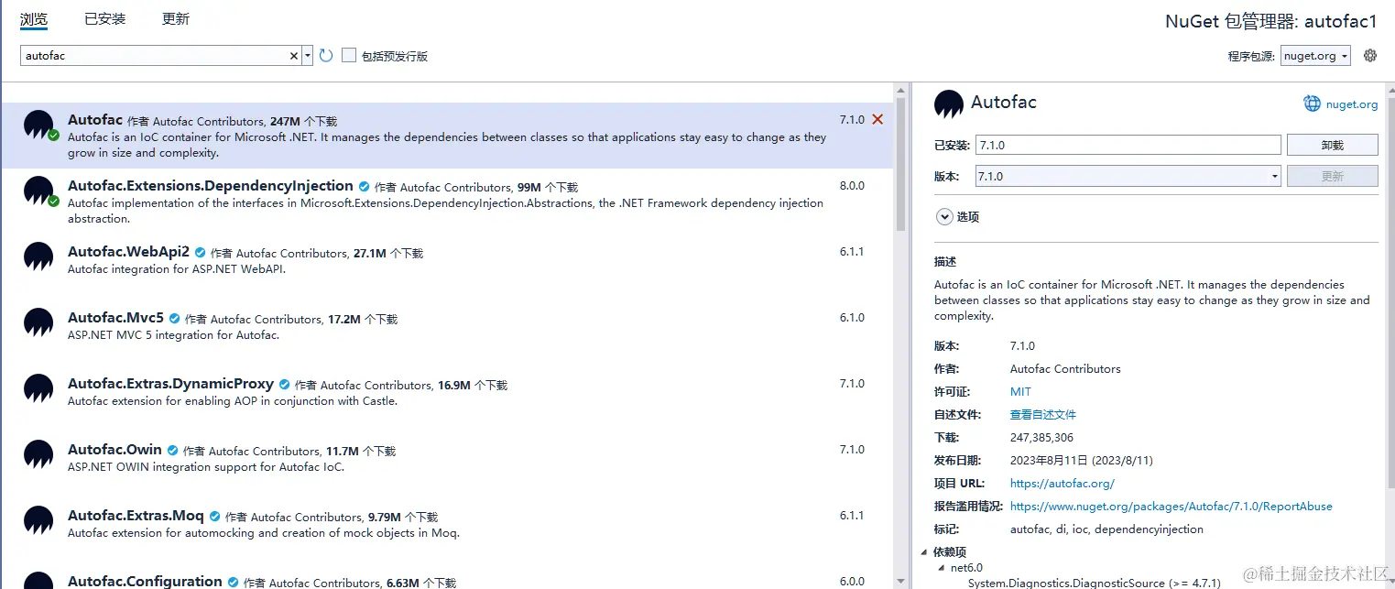The width and height of the screenshot is (1395, 589).
Task: Open the nuget.org link in details pane
Action: tap(1352, 104)
